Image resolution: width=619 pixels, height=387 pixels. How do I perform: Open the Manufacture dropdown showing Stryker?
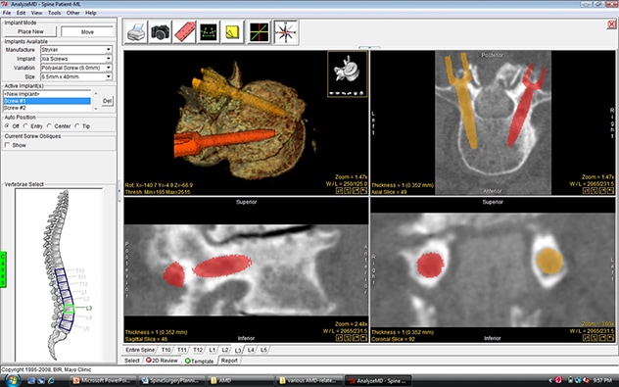(76, 50)
